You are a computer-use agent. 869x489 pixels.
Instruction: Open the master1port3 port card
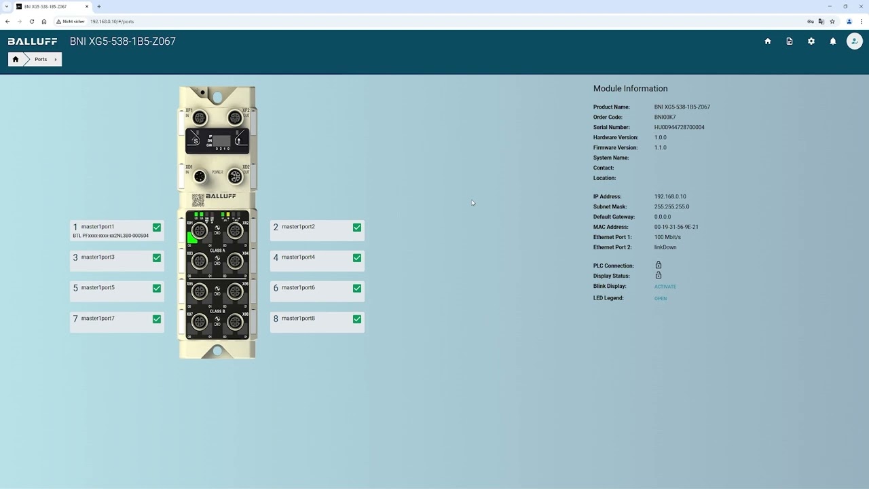coord(117,261)
